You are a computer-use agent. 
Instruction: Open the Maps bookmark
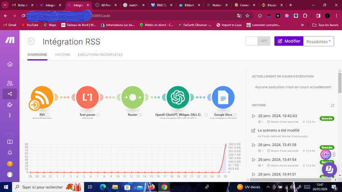(x=50, y=25)
